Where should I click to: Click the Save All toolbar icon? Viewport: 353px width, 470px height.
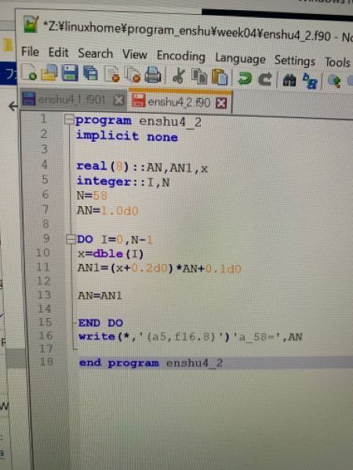[x=90, y=74]
